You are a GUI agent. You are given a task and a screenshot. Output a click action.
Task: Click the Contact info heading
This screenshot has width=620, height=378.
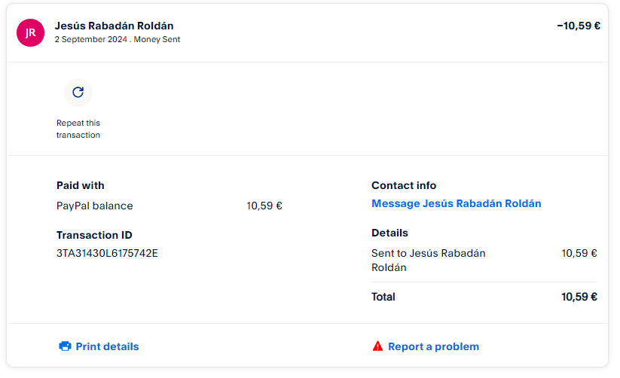[x=403, y=185]
